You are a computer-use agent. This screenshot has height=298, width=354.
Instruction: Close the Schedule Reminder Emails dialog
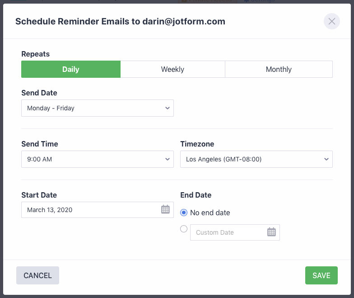[x=332, y=21]
